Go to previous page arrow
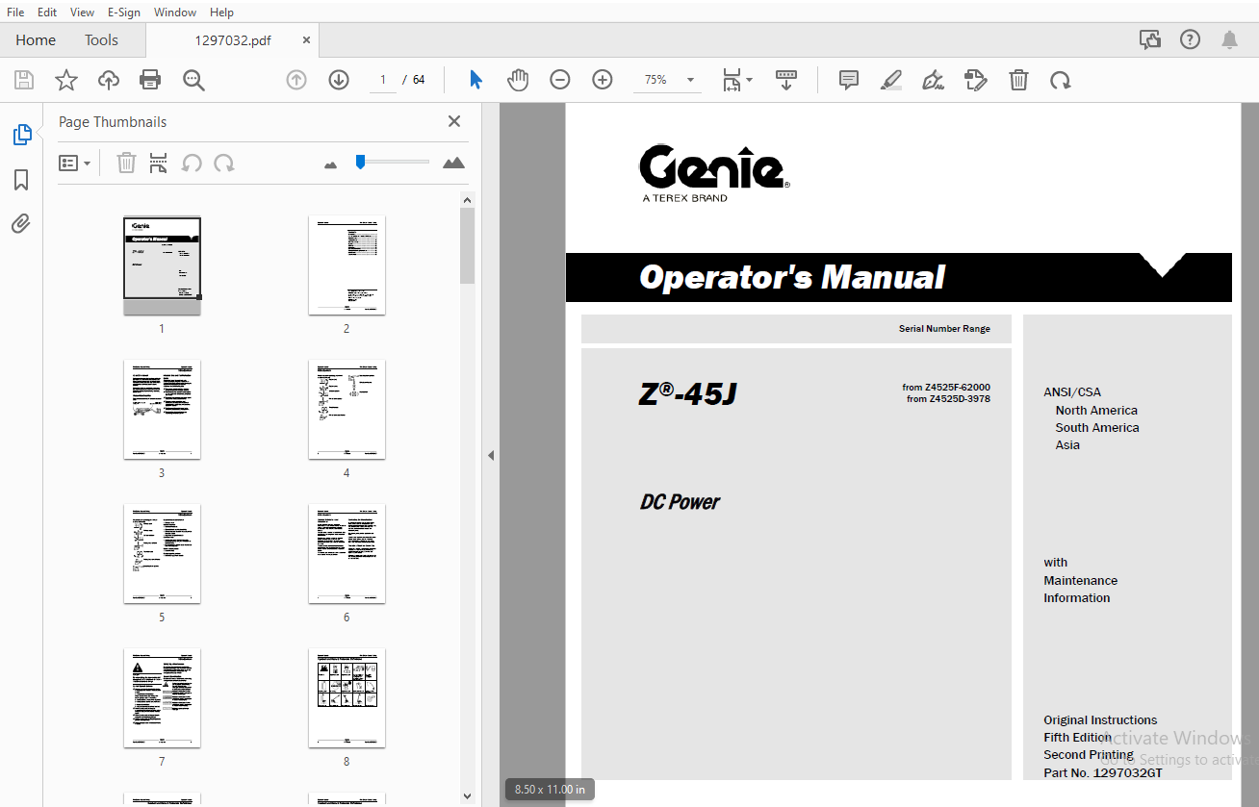 click(x=296, y=80)
